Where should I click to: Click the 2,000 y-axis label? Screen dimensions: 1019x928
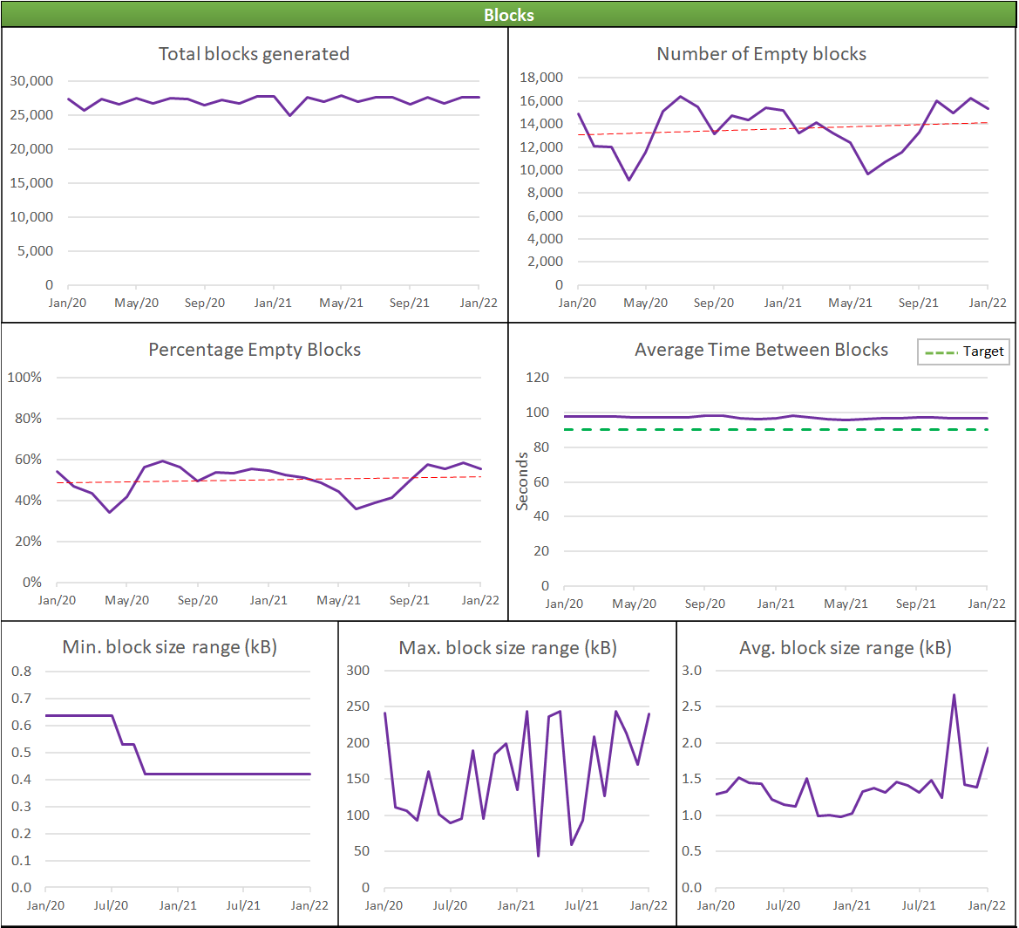546,262
